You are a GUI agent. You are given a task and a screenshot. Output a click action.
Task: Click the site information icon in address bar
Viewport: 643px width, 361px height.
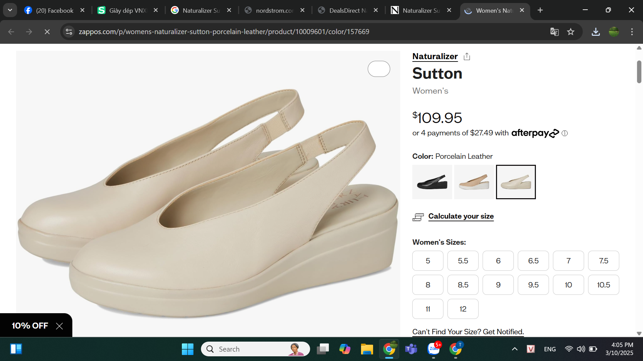(69, 32)
